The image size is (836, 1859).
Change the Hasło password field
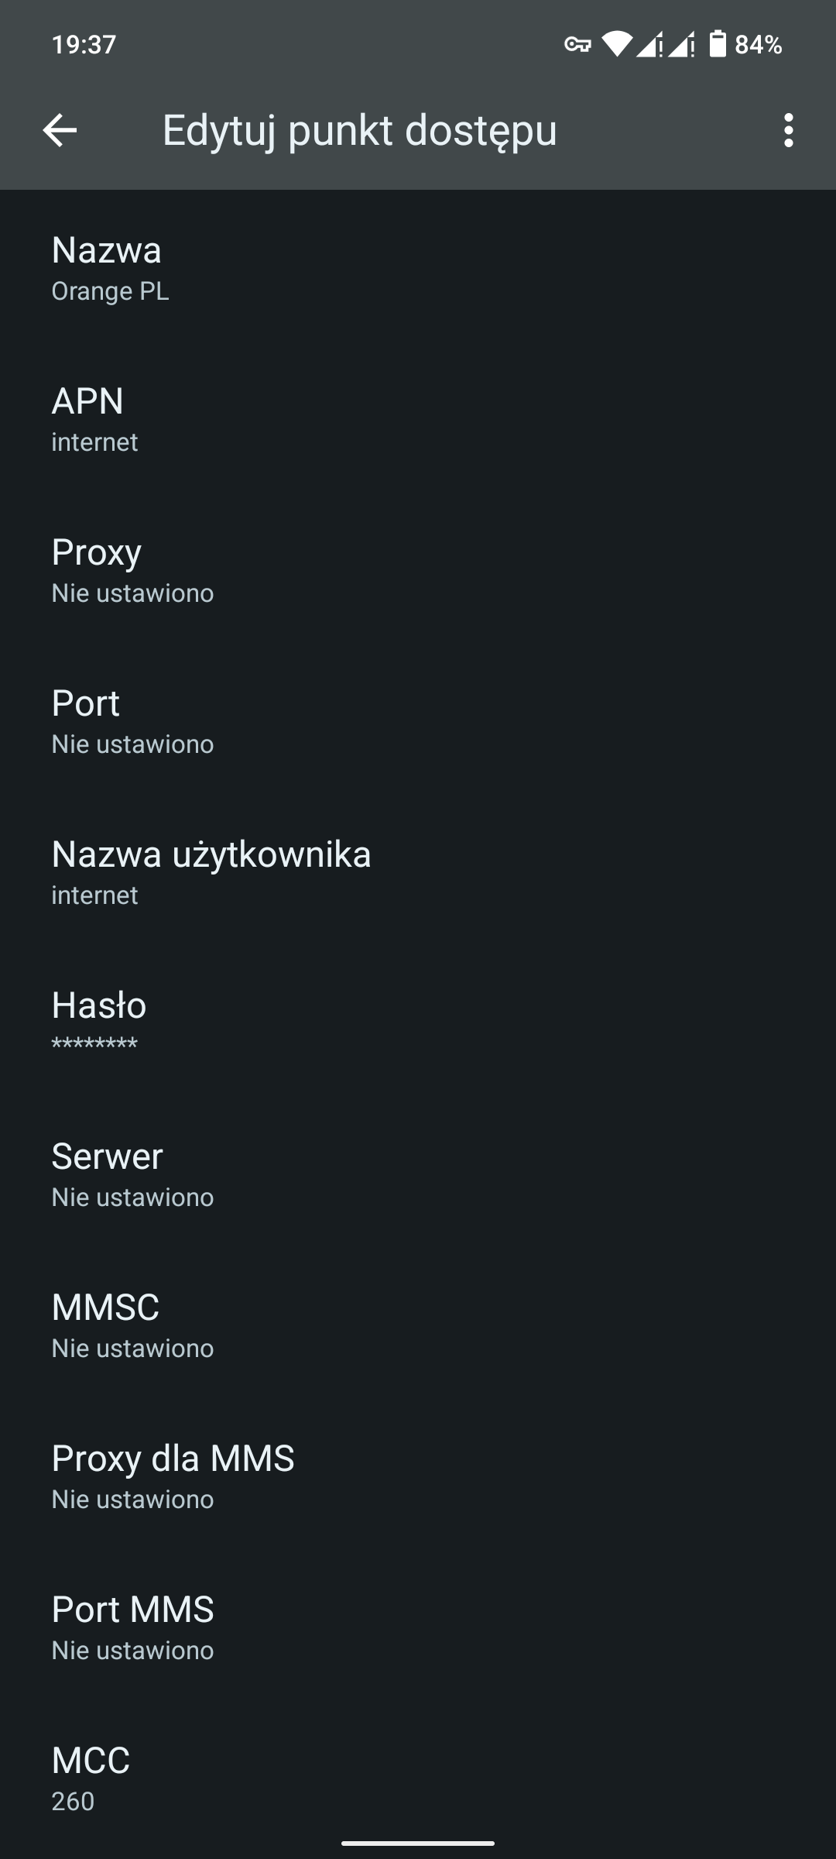point(418,1022)
